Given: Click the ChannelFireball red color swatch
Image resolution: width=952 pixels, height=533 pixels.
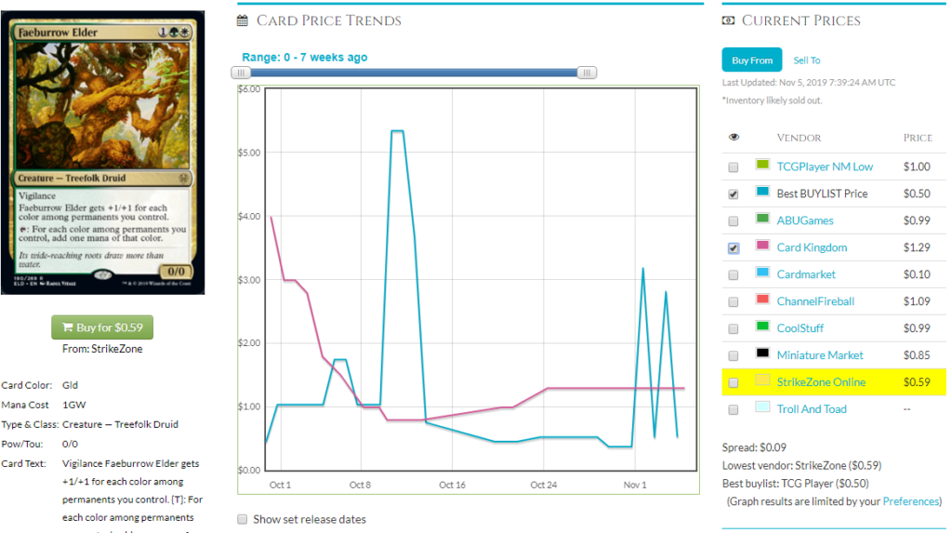Looking at the screenshot, I should pos(762,299).
